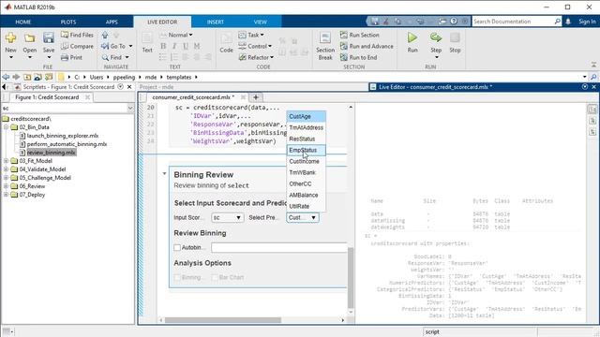This screenshot has height=337, width=600.
Task: Expand the 04_Validate_Model folder
Action: tap(7, 169)
